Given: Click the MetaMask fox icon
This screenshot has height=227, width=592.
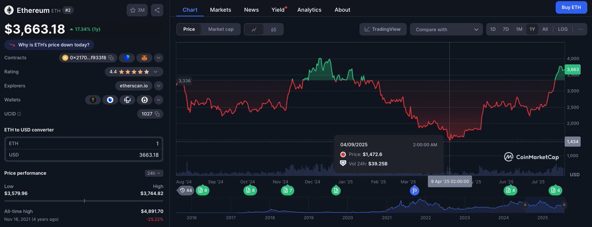Looking at the screenshot, I should pos(144,58).
